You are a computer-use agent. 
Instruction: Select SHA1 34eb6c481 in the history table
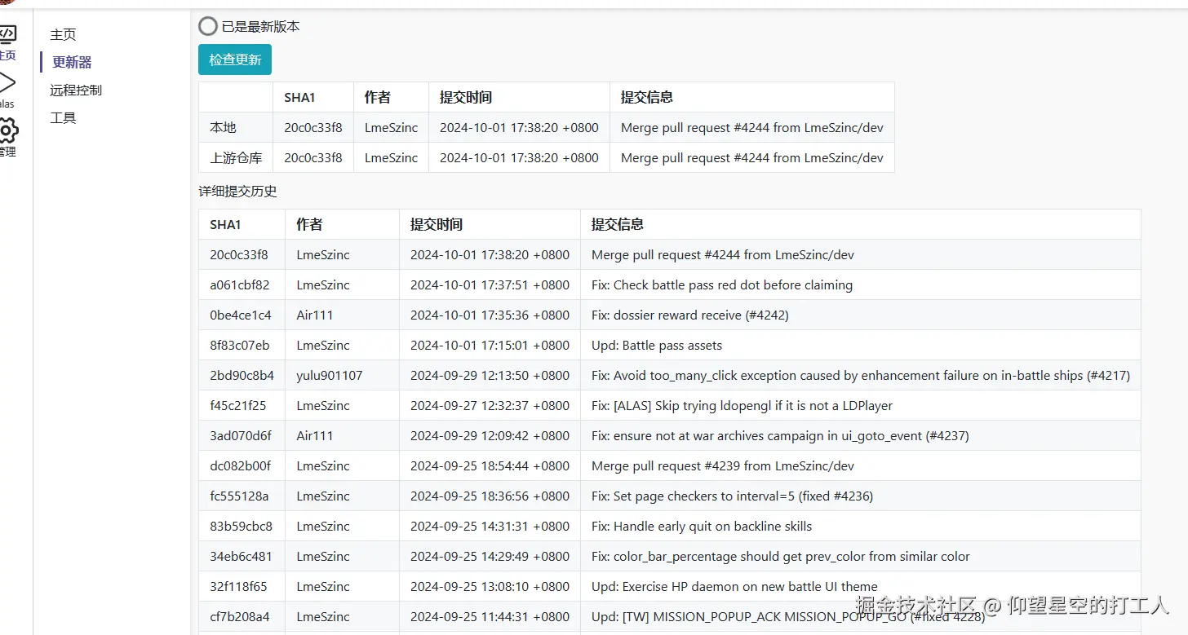pos(242,556)
